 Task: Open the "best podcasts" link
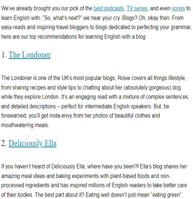coord(109,9)
